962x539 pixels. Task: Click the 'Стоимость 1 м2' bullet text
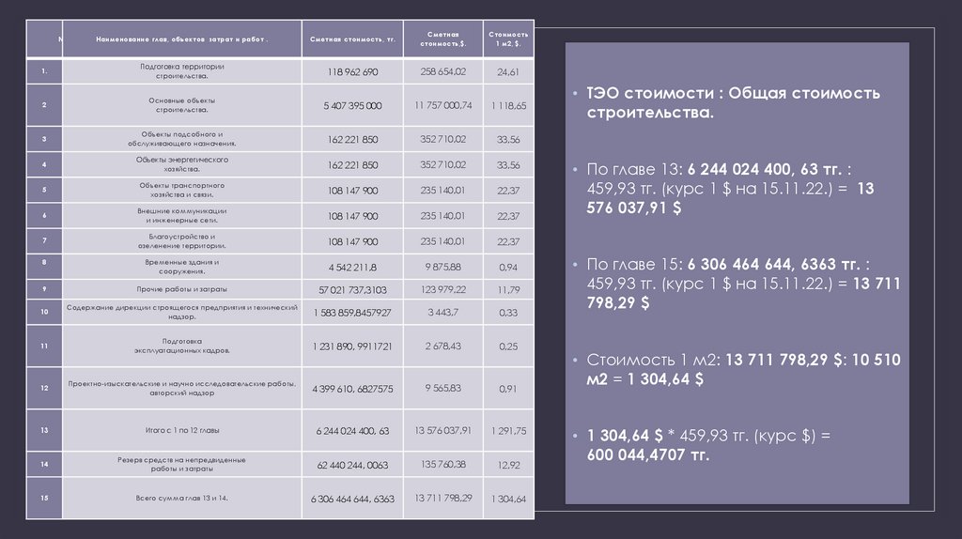tap(731, 369)
